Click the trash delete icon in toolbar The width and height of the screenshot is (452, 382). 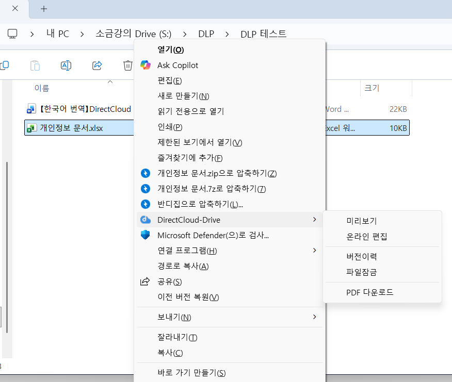127,65
